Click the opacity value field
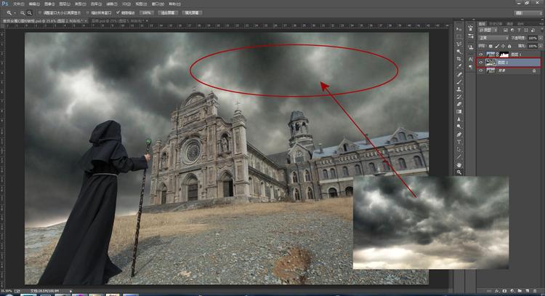 pyautogui.click(x=532, y=38)
